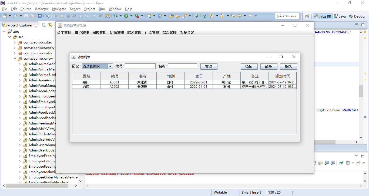Click the editor vertical scrollbar thumb
This screenshot has width=369, height=196.
tap(361, 91)
